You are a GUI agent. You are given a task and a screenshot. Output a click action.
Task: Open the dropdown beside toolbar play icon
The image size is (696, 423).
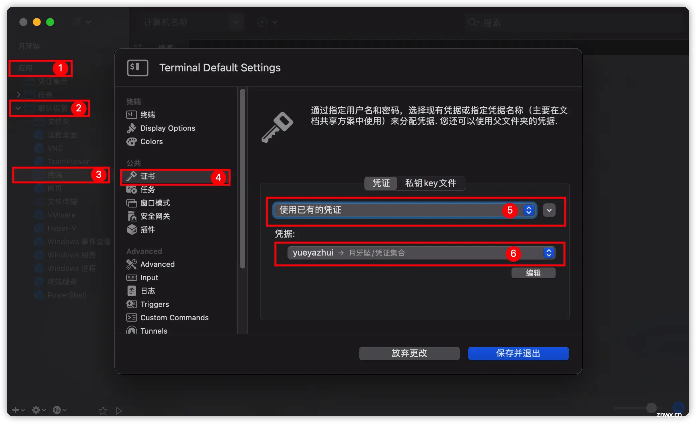pyautogui.click(x=275, y=22)
